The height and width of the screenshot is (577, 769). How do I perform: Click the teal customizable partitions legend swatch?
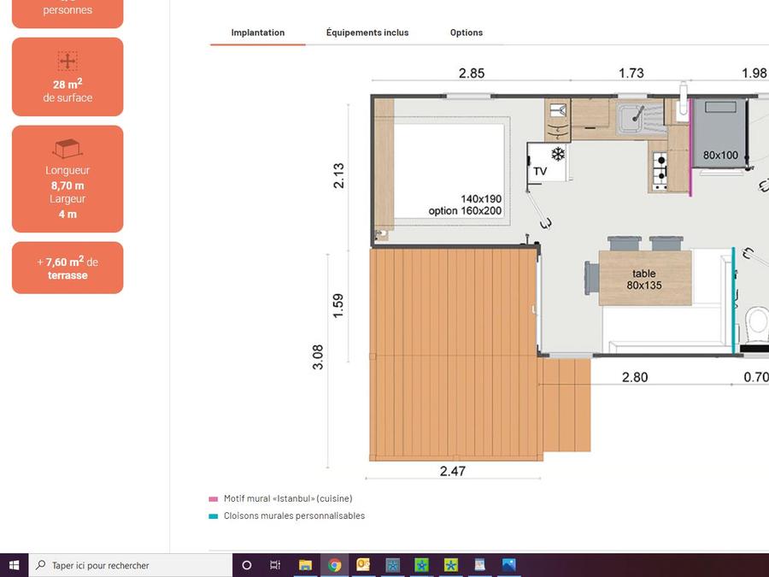pyautogui.click(x=213, y=516)
